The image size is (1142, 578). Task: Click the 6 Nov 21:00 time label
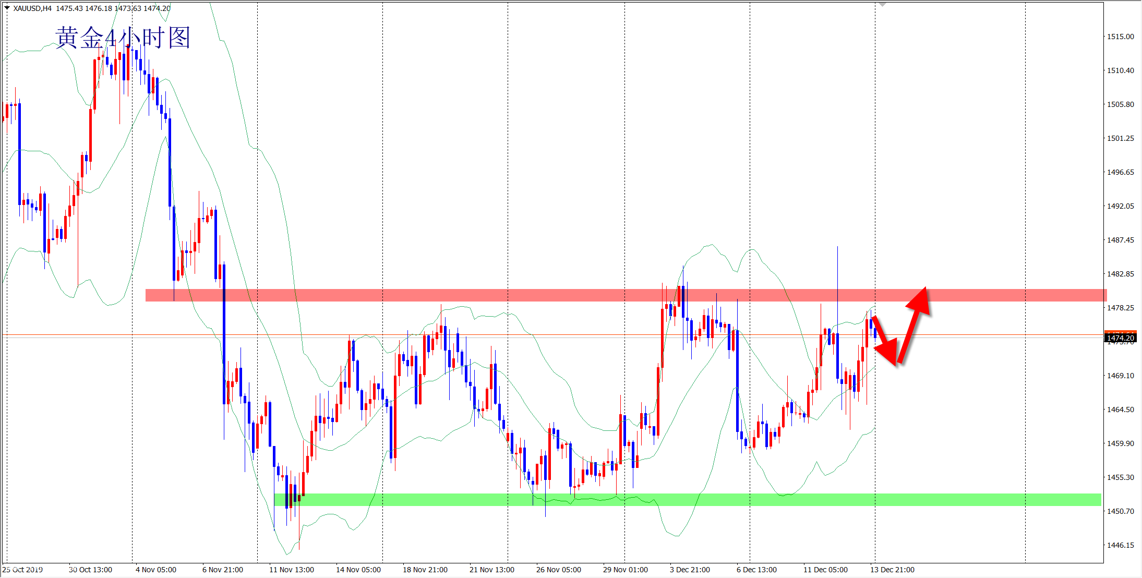(223, 570)
